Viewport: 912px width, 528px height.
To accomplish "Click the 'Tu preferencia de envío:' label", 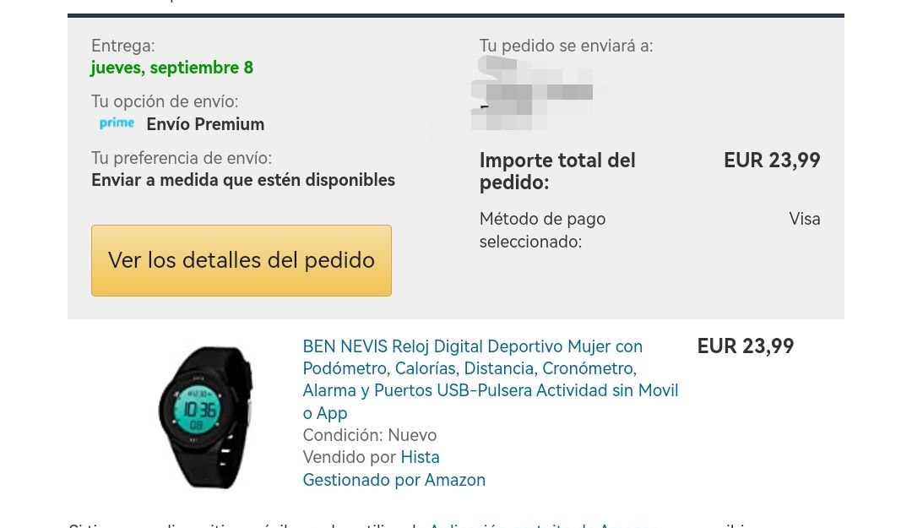I will point(182,158).
